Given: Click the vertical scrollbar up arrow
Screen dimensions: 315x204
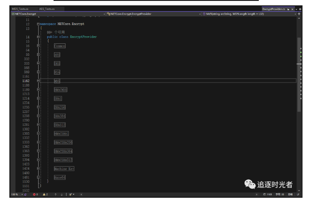Looking at the screenshot, I should [299, 18].
